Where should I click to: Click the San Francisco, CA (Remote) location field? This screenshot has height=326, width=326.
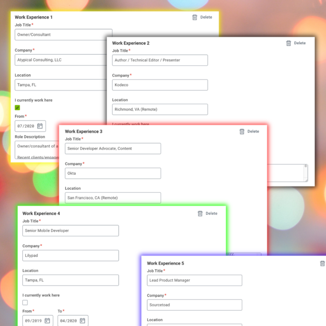click(x=112, y=198)
